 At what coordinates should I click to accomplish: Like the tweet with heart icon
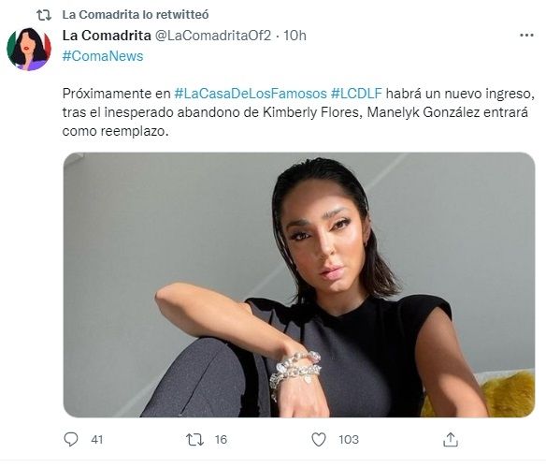coord(318,439)
